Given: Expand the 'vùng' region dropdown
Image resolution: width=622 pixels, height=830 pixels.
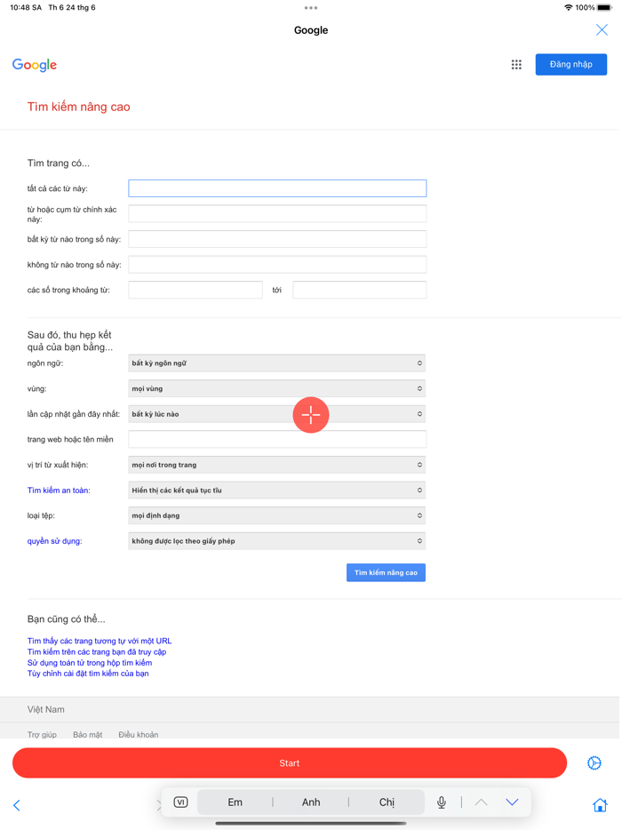Looking at the screenshot, I should click(277, 389).
